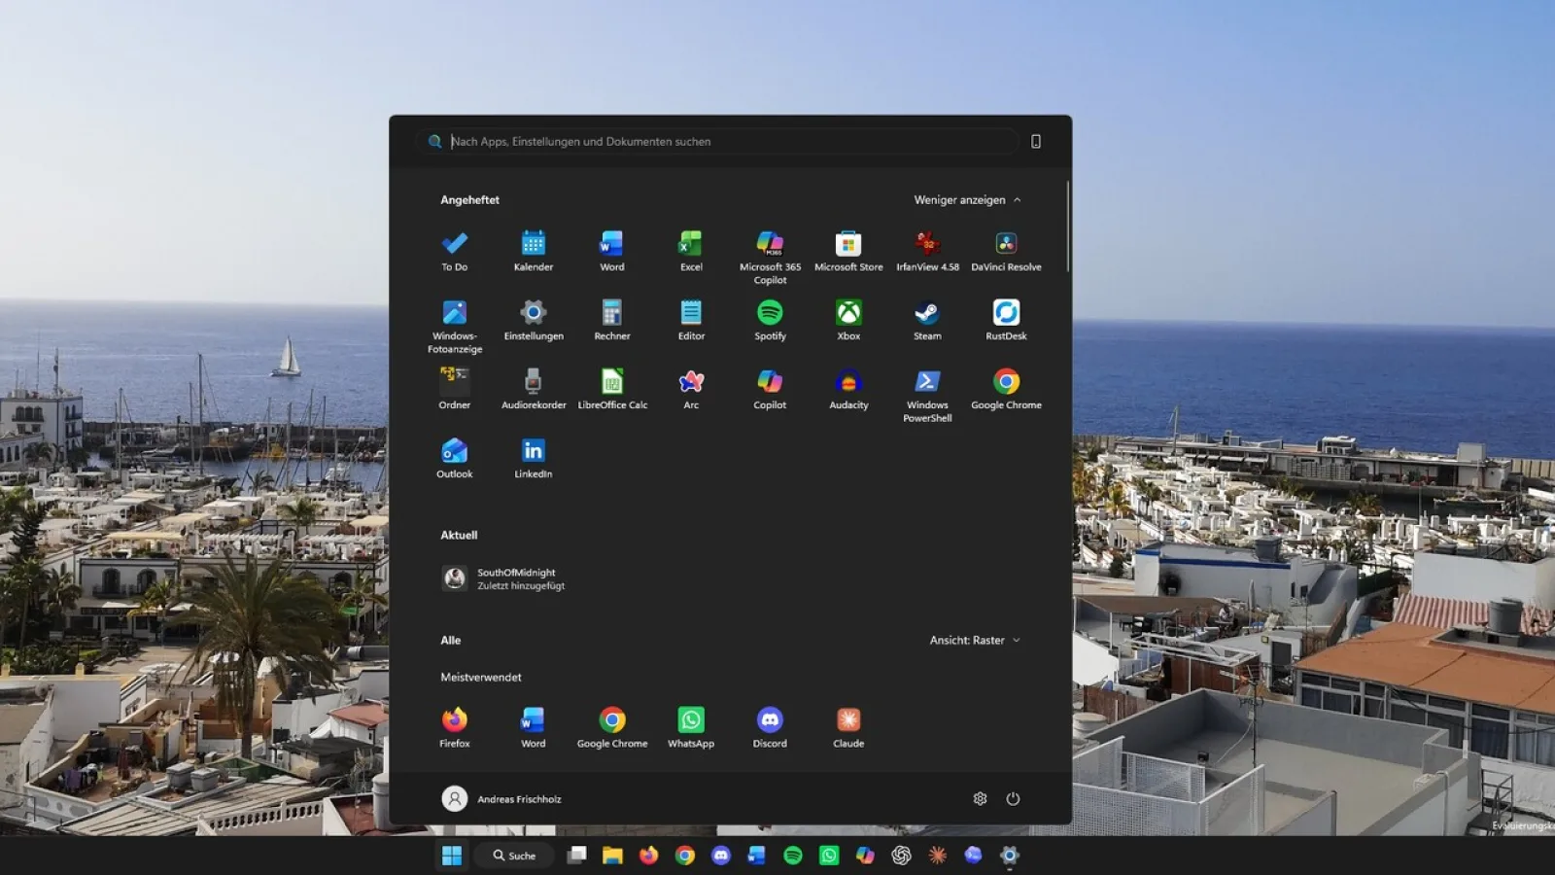Image resolution: width=1555 pixels, height=875 pixels.
Task: Launch Steam
Action: coord(927,320)
